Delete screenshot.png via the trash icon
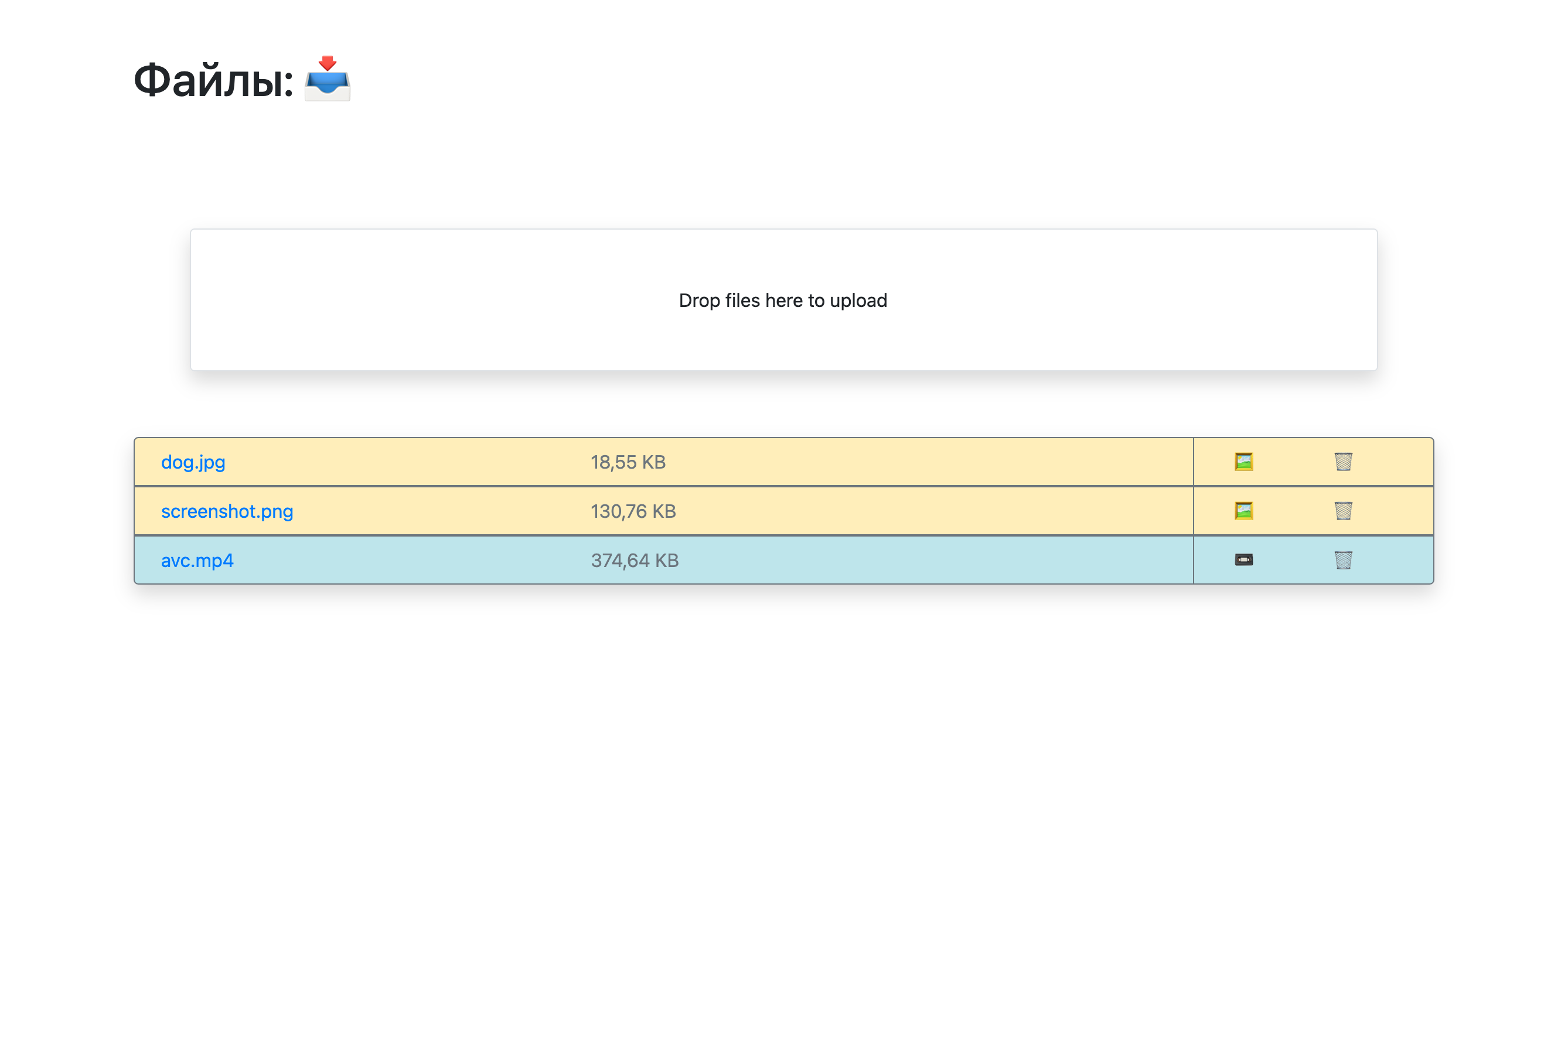Viewport: 1568px width, 1045px height. pos(1345,511)
